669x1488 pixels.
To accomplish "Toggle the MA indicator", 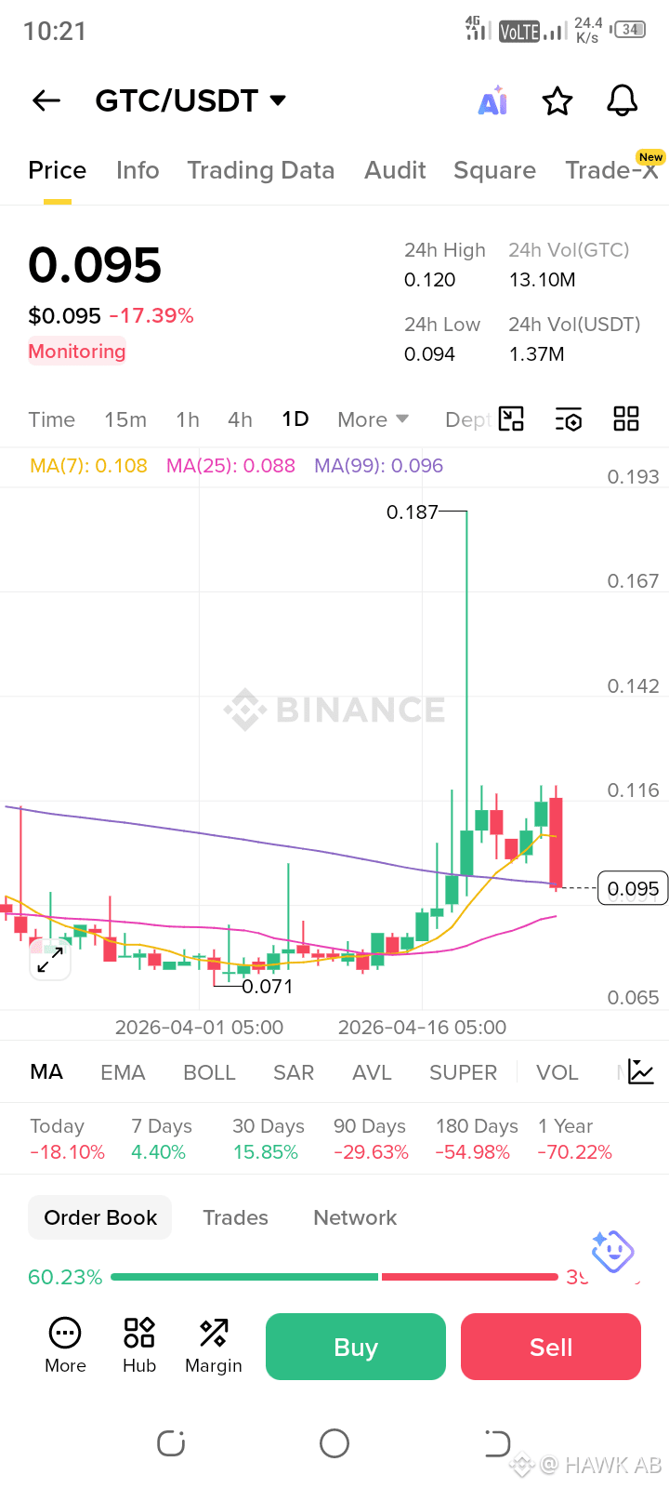I will tap(46, 1072).
